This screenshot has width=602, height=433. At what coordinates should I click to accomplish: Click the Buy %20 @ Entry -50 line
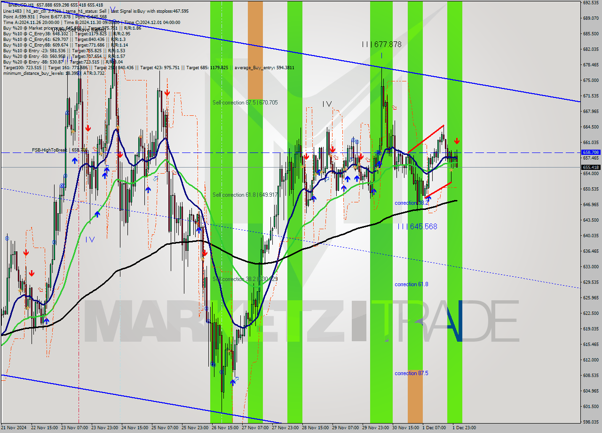[x=64, y=56]
